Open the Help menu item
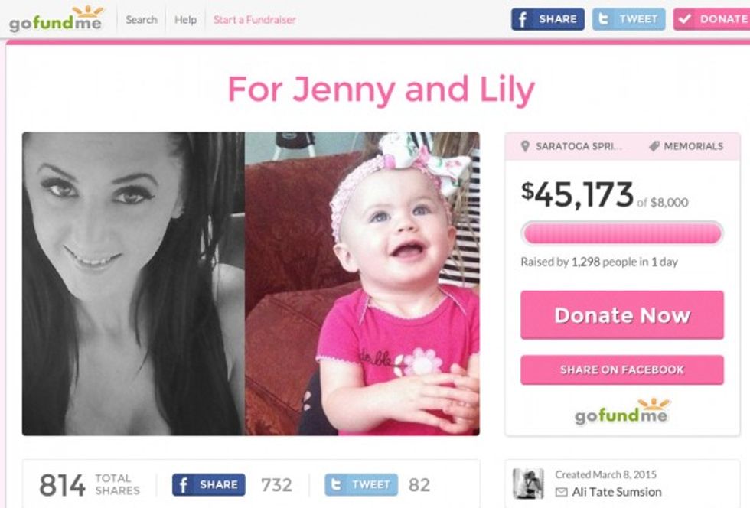750x508 pixels. tap(185, 20)
